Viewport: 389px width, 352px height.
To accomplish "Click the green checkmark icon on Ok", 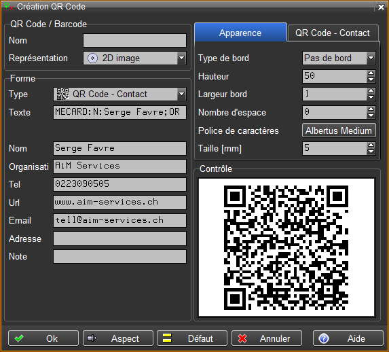I will tap(19, 338).
